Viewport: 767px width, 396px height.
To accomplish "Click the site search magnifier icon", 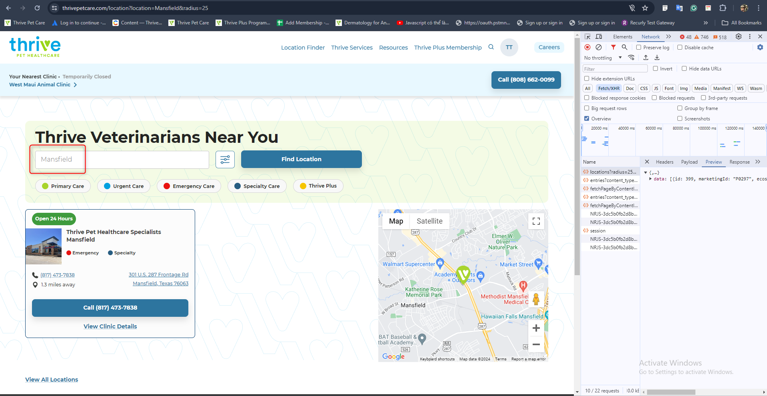I will 491,47.
